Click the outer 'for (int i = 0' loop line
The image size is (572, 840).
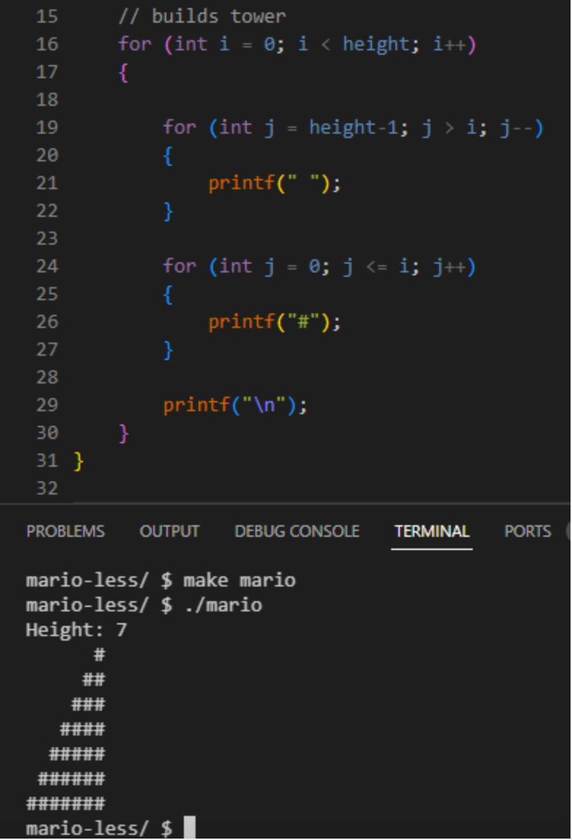point(297,44)
